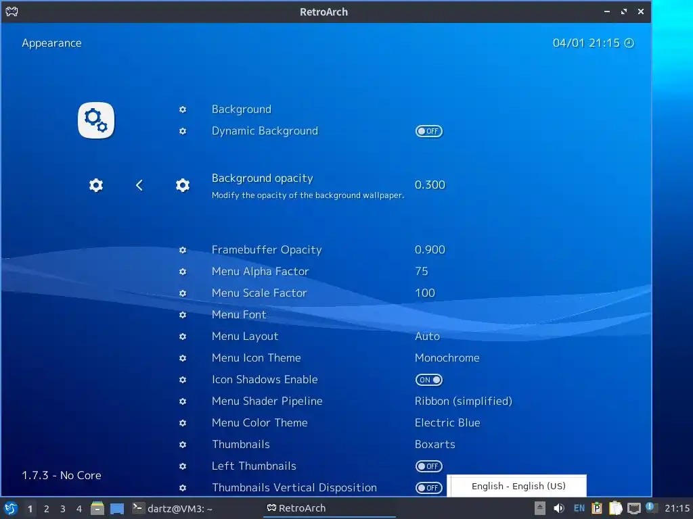This screenshot has width=693, height=519.
Task: Click the show desktop taskbar icon
Action: [117, 509]
